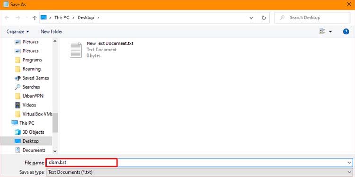The height and width of the screenshot is (177, 355).
Task: Open the recent locations dropdown arrow
Action: tap(27, 18)
